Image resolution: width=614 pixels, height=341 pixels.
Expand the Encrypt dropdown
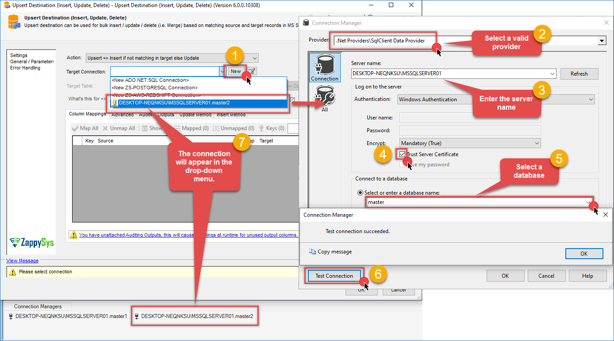(x=537, y=143)
